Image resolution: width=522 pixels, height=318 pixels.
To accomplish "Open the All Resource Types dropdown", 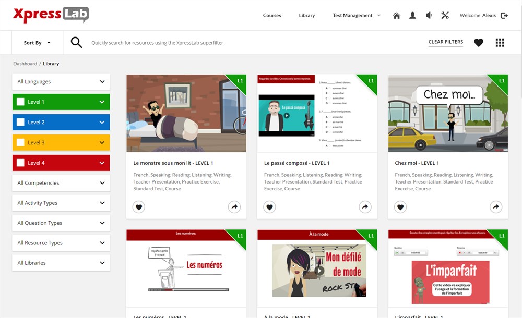I will pyautogui.click(x=61, y=243).
